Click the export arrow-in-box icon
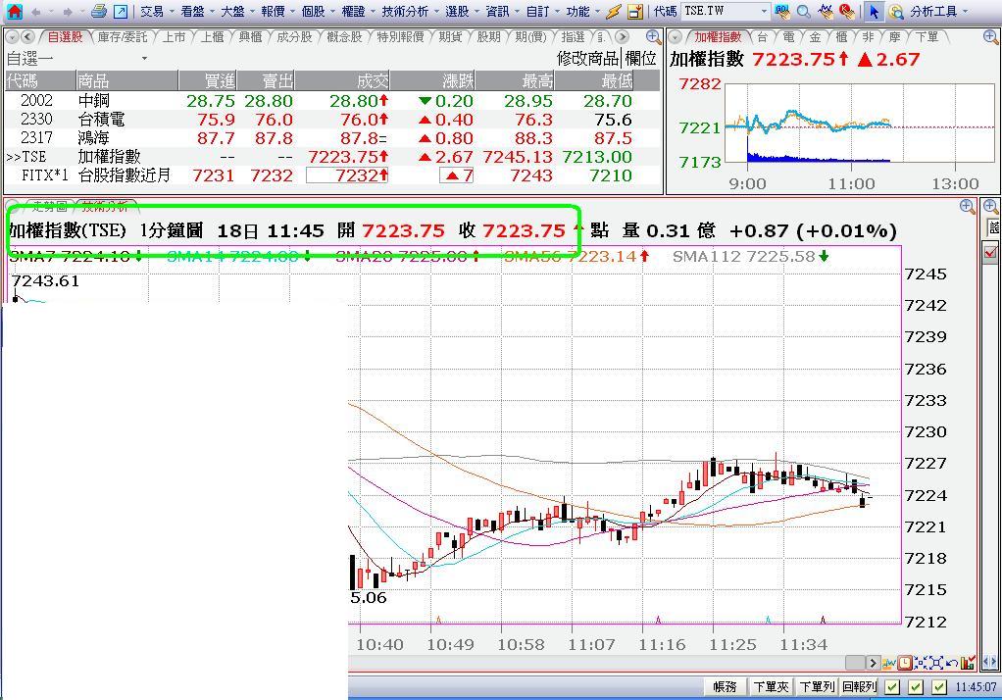This screenshot has width=1002, height=700. click(121, 12)
